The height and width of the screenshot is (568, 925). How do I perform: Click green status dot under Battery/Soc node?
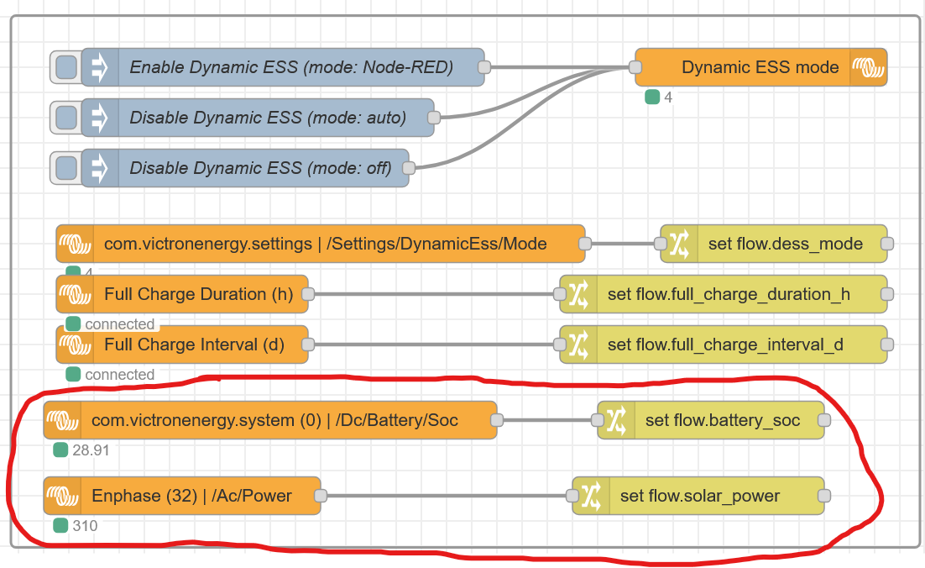60,450
